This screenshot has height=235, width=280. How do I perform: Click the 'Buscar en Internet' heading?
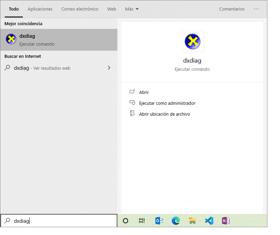tap(23, 56)
